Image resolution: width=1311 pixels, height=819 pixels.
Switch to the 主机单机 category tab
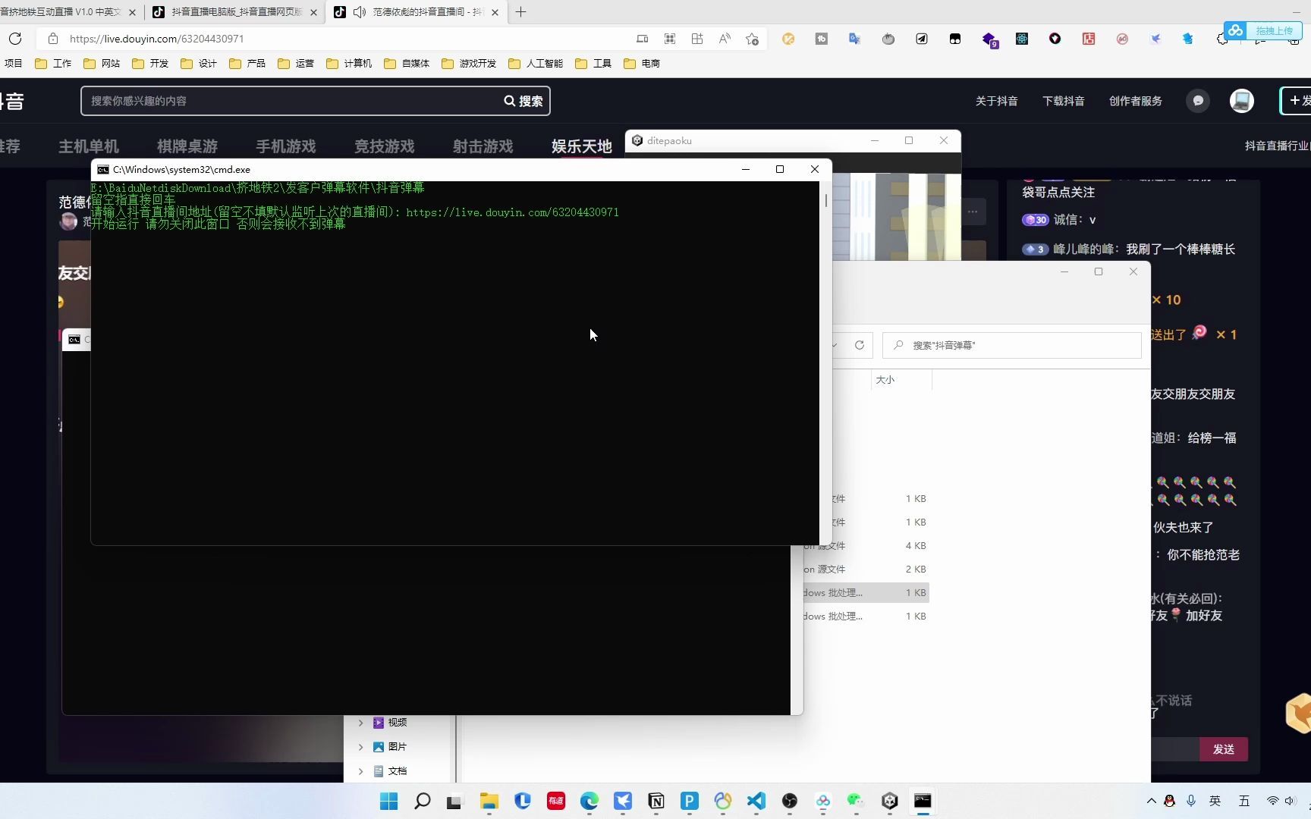pos(89,146)
